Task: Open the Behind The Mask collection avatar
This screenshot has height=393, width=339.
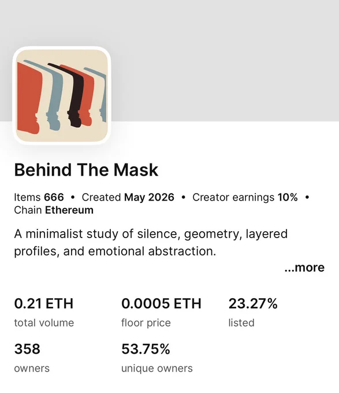Action: [x=62, y=95]
